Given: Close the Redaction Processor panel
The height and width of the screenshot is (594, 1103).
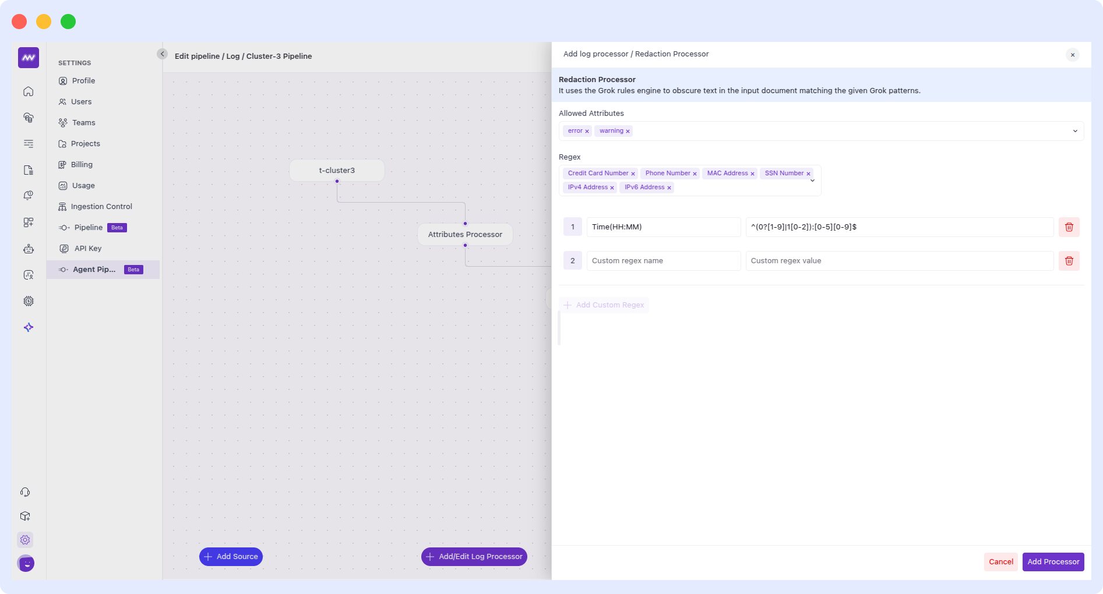Looking at the screenshot, I should pyautogui.click(x=1072, y=55).
